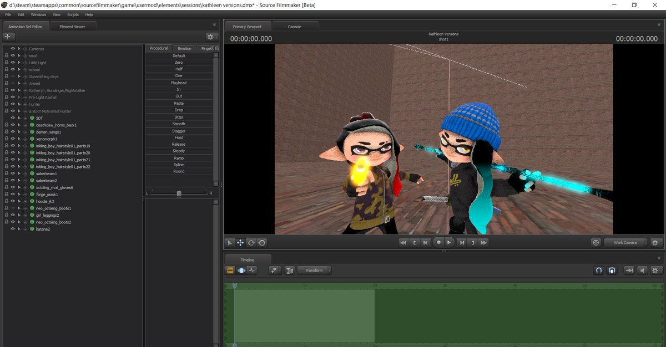This screenshot has height=347, width=666.
Task: Switch to motion editor mode in timeline
Action: 241,271
